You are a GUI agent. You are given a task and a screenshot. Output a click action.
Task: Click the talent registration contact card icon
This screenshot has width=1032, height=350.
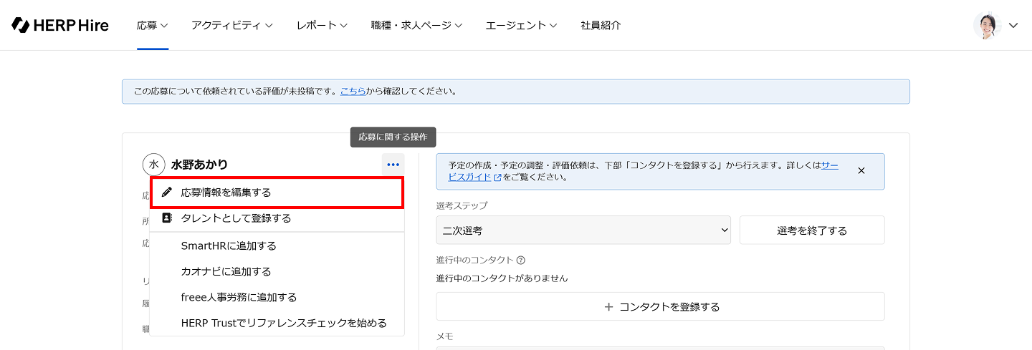coord(167,218)
